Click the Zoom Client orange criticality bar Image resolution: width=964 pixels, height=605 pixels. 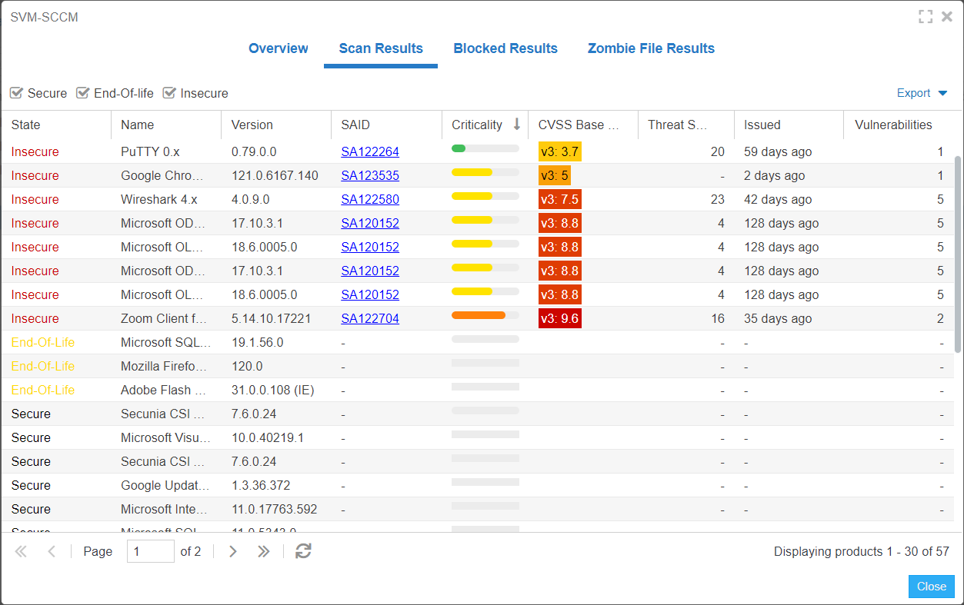point(479,315)
